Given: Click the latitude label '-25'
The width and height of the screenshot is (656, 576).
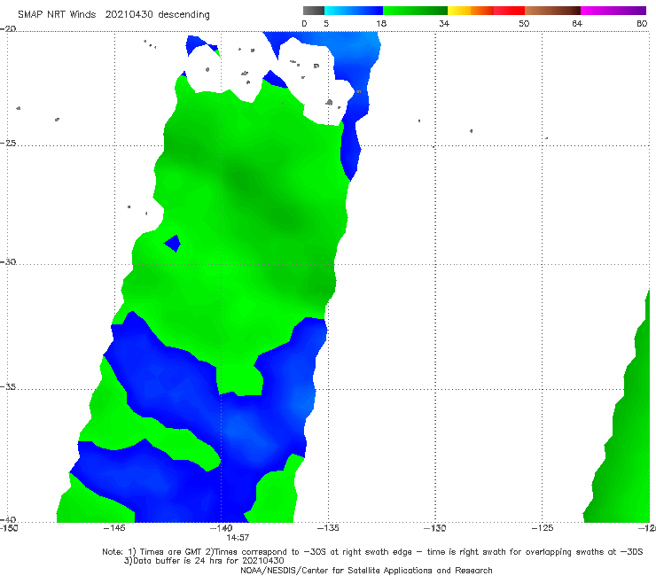Looking at the screenshot, I should [8, 143].
